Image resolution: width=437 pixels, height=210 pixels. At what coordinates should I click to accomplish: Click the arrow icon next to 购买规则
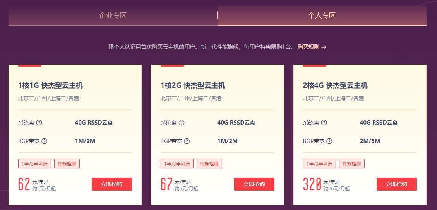(324, 47)
